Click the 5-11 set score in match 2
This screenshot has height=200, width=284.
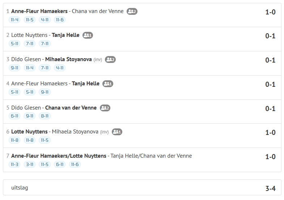tap(14, 44)
